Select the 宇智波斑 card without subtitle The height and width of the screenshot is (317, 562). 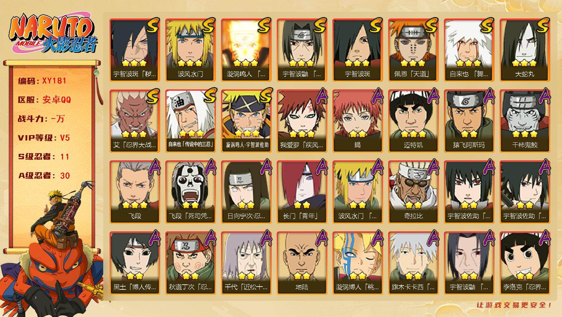pyautogui.click(x=357, y=50)
